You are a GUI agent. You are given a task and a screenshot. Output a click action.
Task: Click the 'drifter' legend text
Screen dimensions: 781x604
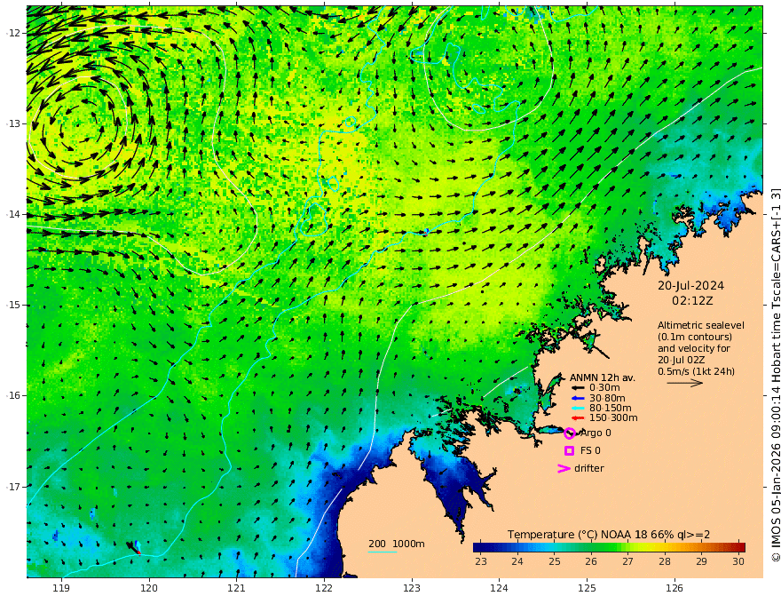click(588, 468)
